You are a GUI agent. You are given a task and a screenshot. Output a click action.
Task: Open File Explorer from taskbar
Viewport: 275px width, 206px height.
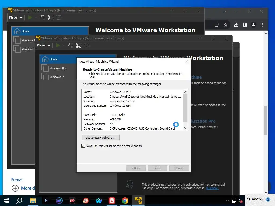click(33, 201)
